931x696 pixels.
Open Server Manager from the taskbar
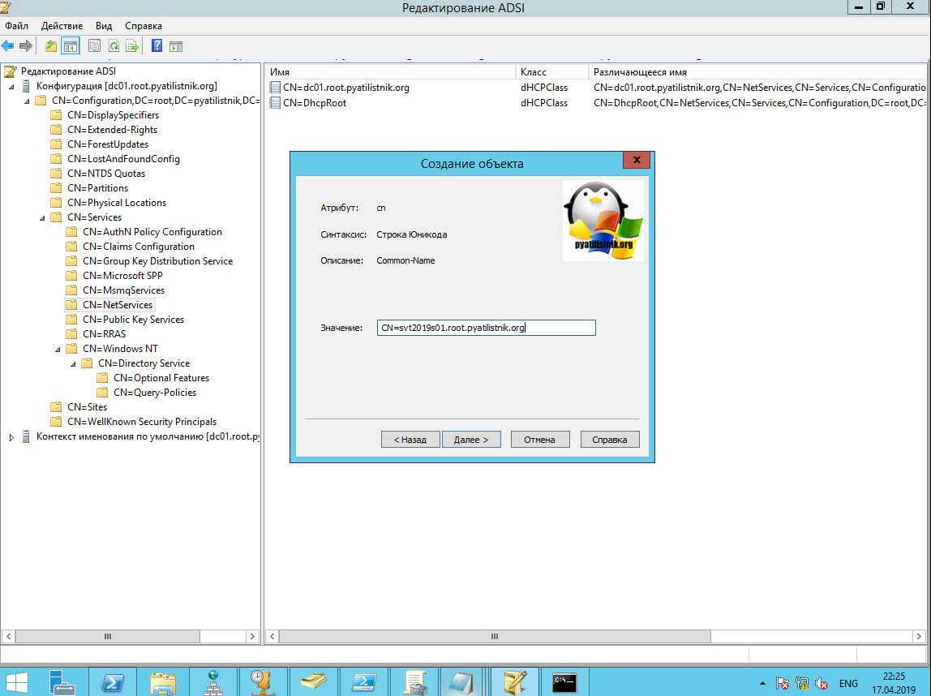tap(61, 681)
